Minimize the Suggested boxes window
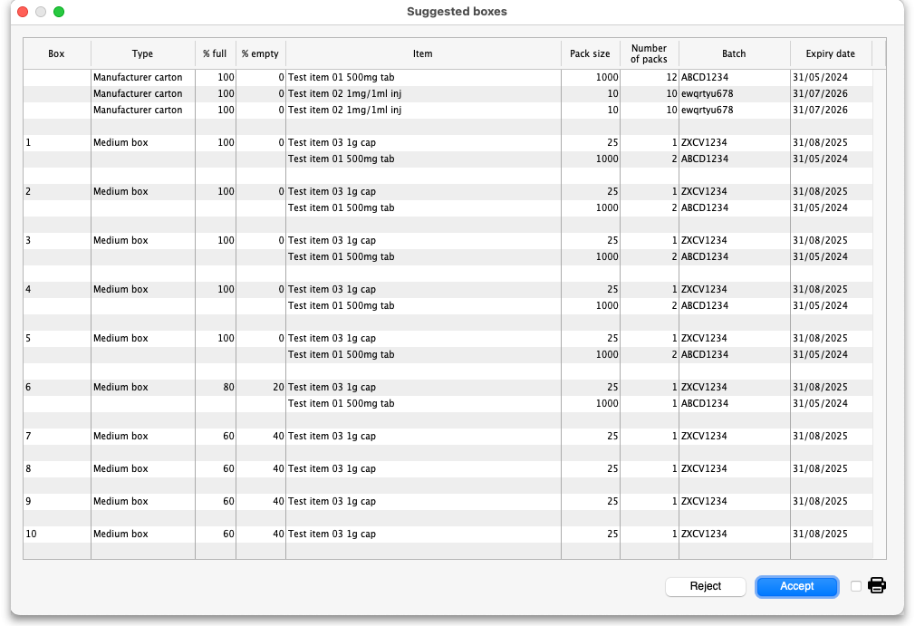Screen dimensions: 915x626 point(41,12)
